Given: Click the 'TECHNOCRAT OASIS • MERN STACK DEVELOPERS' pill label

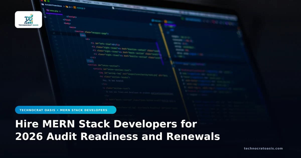Looking at the screenshot, I should (x=66, y=110).
